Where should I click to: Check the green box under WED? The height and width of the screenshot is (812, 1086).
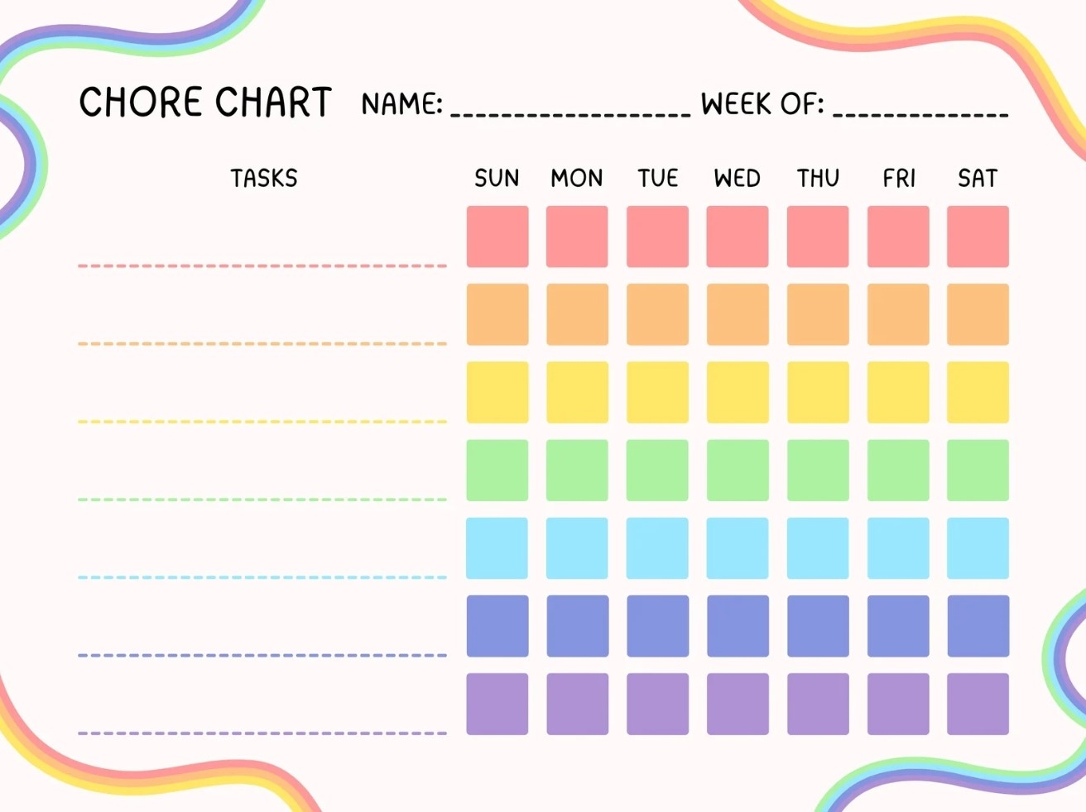[x=738, y=470]
